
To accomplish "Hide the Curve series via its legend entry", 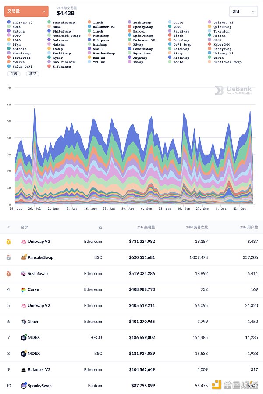I will coord(178,22).
